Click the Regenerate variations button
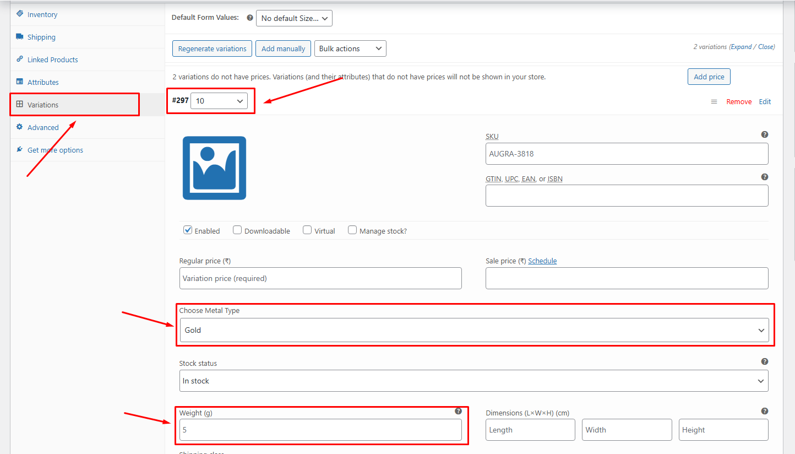Viewport: 795px width, 454px height. pyautogui.click(x=213, y=48)
